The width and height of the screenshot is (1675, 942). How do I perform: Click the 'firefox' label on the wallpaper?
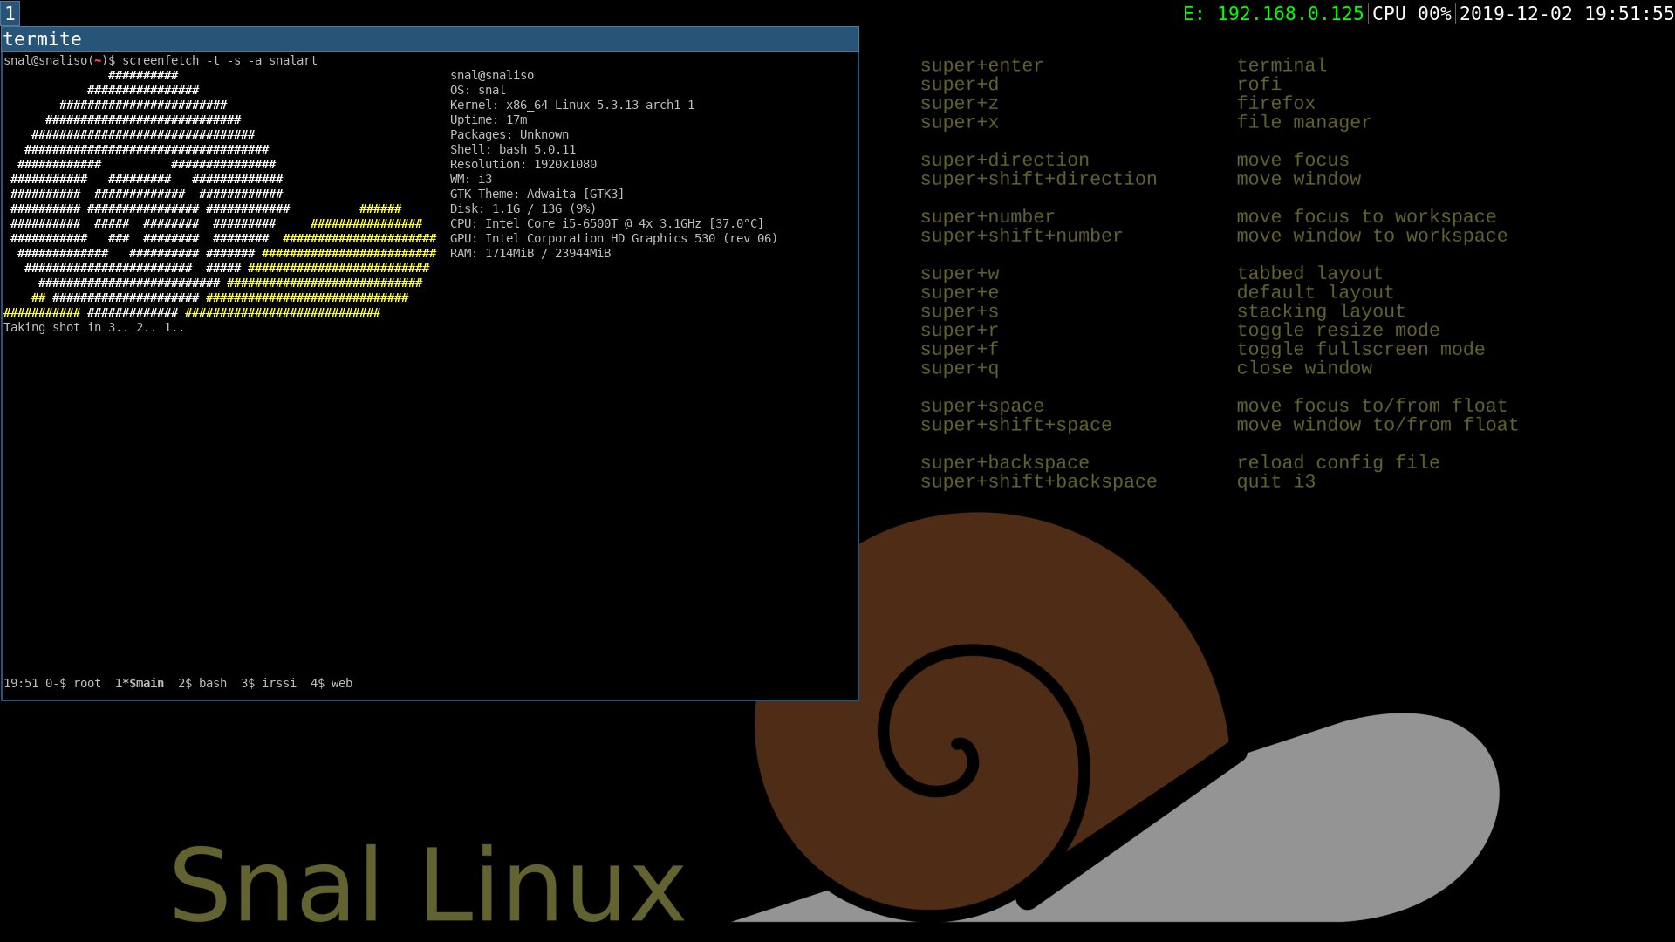1275,103
